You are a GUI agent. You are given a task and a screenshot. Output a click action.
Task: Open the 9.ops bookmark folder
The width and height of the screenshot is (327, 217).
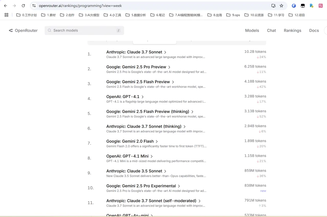[x=233, y=15]
